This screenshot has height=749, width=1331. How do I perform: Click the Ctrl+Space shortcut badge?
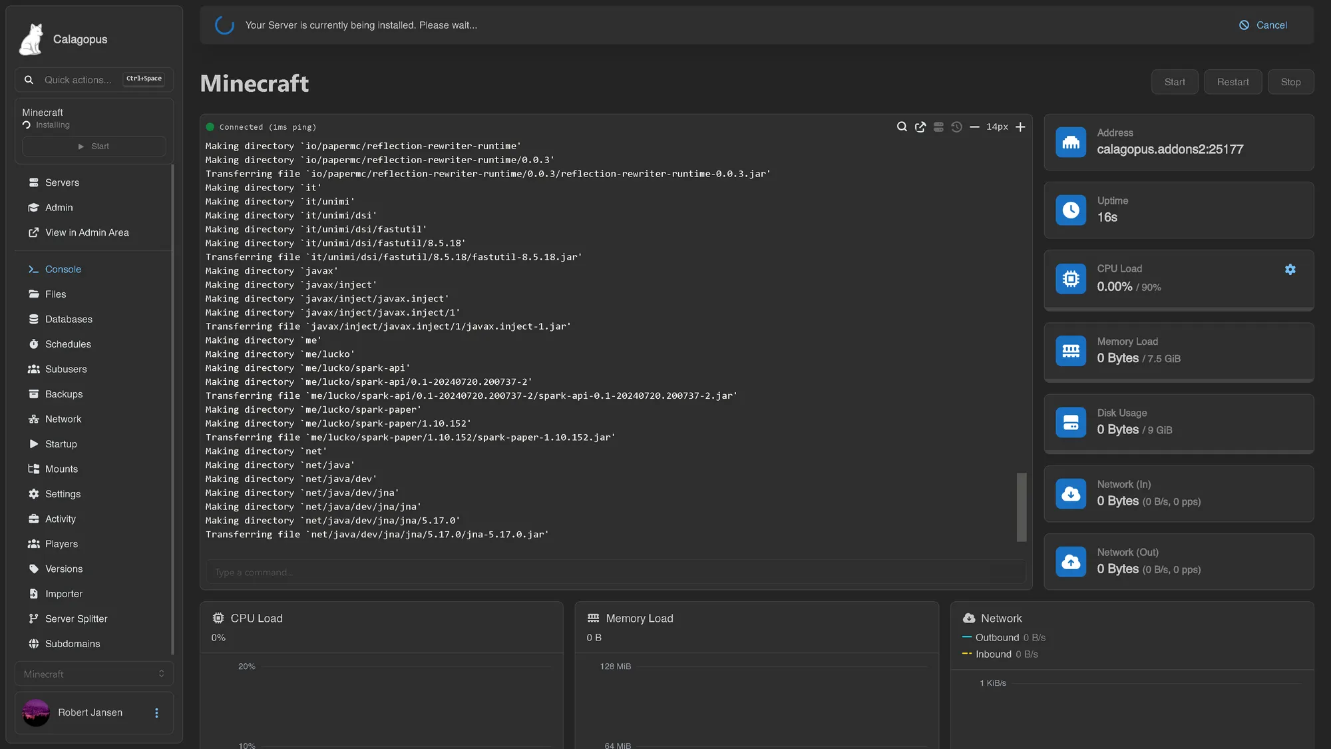(144, 79)
